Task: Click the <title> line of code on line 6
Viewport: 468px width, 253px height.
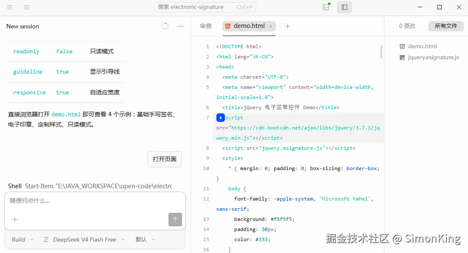Action: [x=280, y=107]
